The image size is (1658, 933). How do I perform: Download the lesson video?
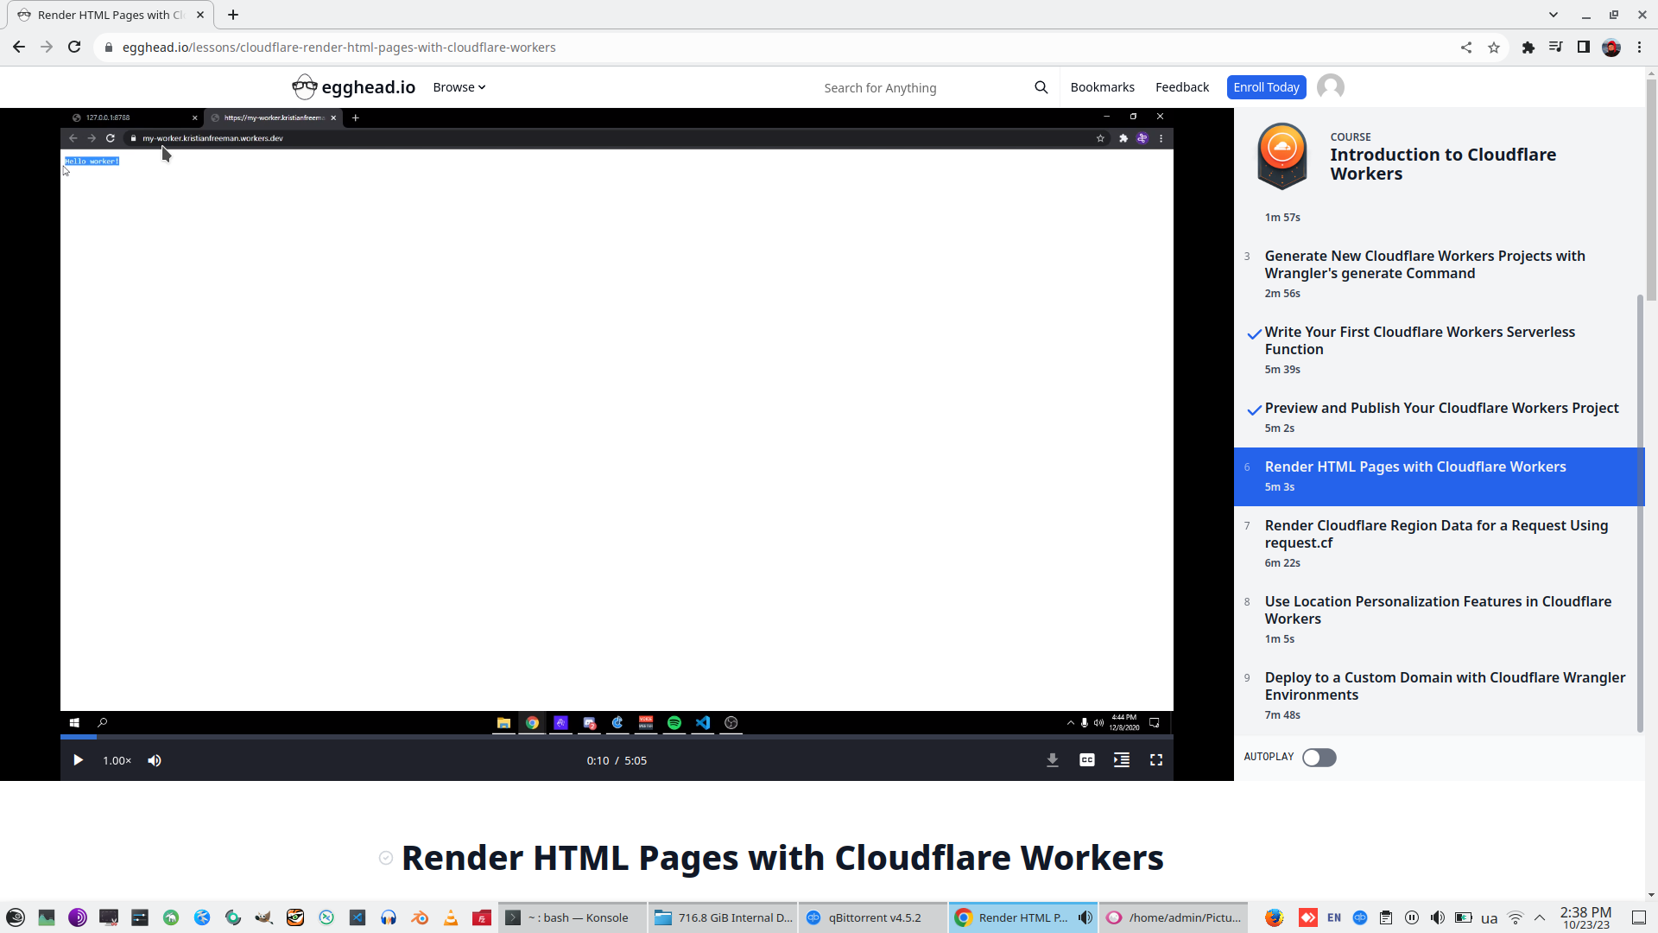coord(1053,760)
